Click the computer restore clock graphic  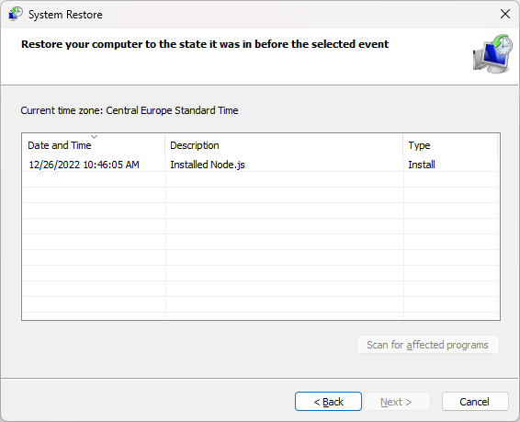point(492,54)
